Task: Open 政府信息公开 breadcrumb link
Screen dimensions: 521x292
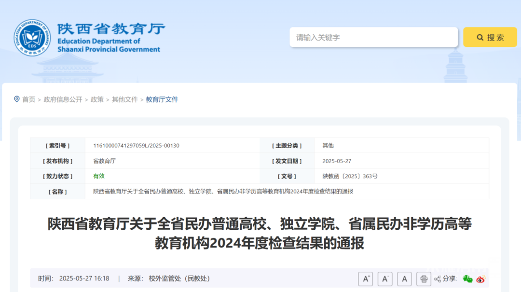Action: coord(63,99)
